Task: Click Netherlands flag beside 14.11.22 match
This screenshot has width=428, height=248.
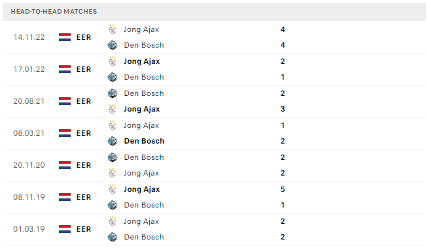Action: pos(65,37)
